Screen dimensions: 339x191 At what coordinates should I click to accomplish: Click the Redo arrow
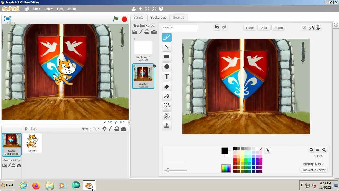[224, 28]
